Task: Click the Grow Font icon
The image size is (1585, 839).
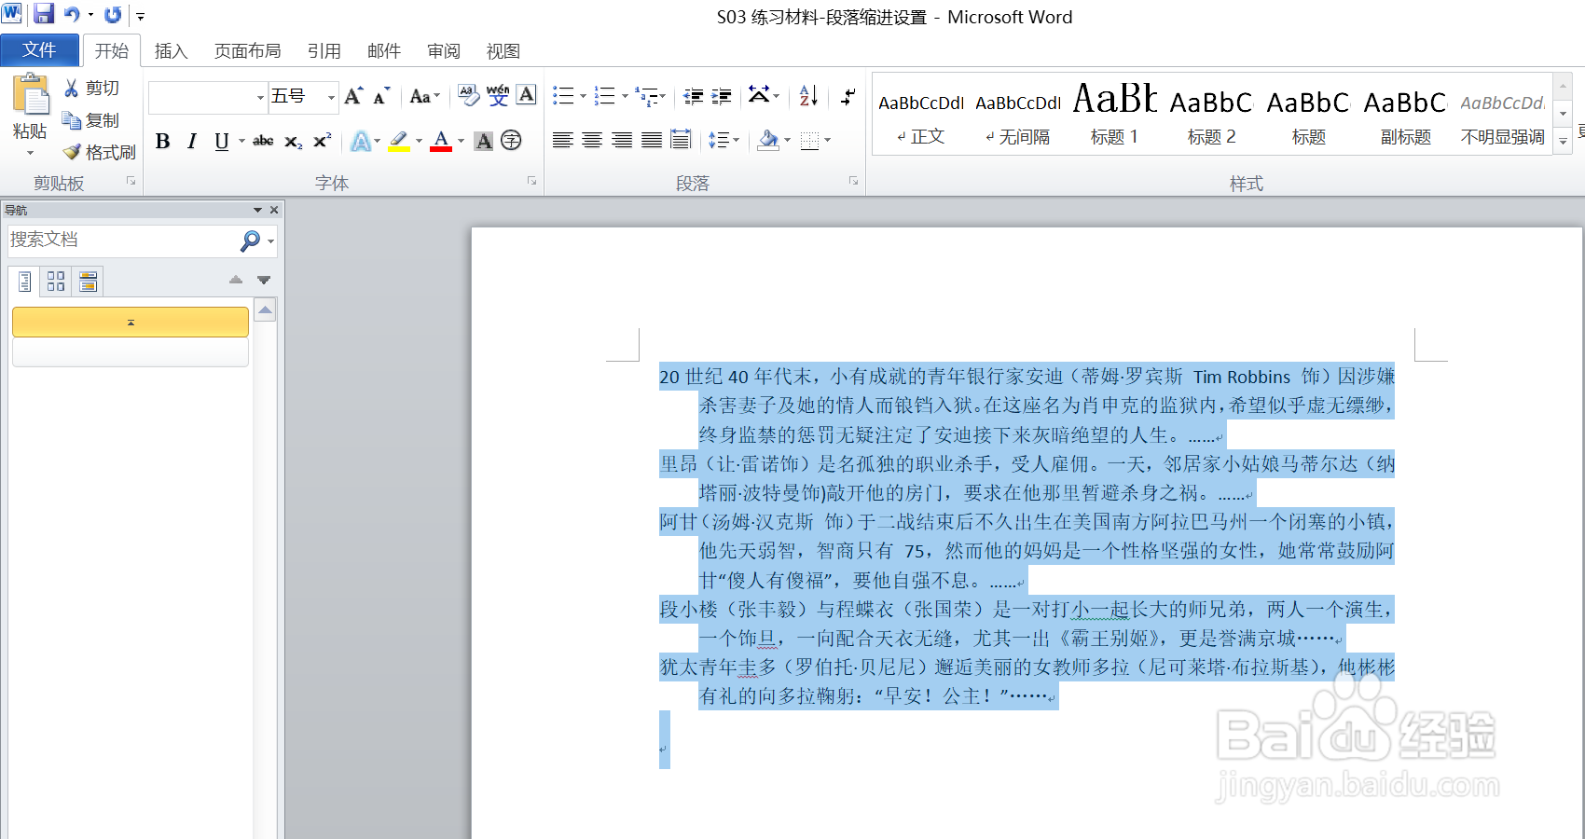Action: (x=354, y=96)
